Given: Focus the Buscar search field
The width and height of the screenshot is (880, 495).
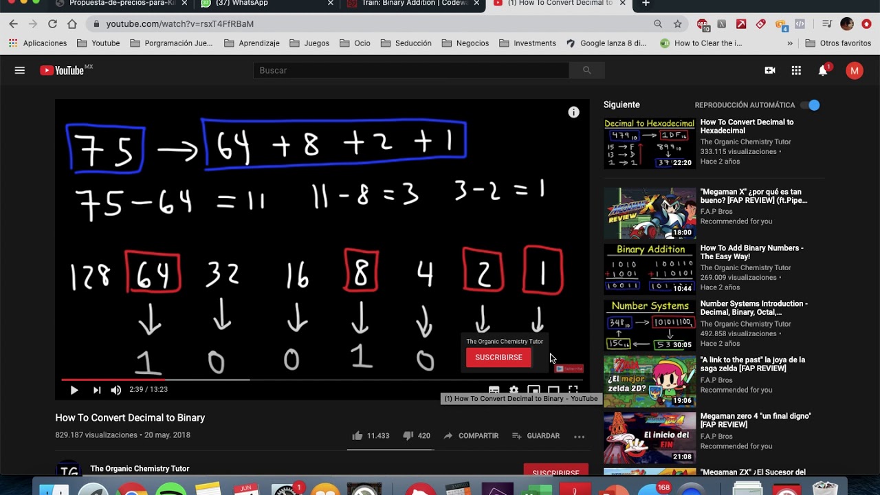Looking at the screenshot, I should click(x=411, y=70).
